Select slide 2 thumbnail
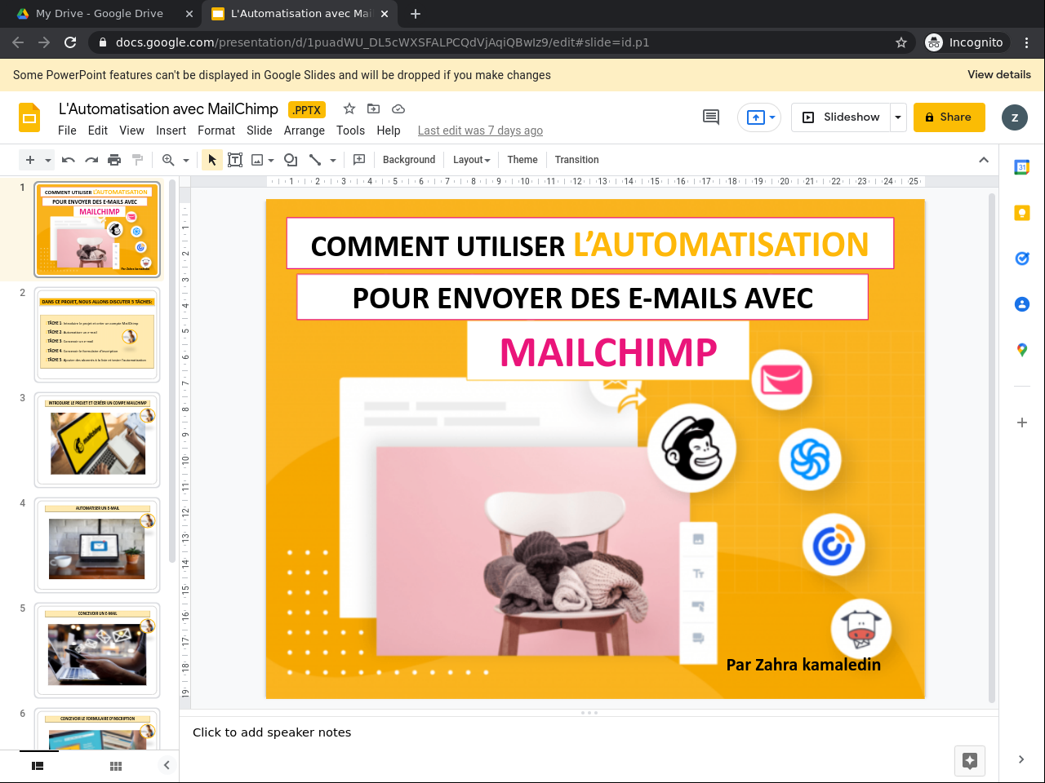The image size is (1045, 783). point(97,334)
